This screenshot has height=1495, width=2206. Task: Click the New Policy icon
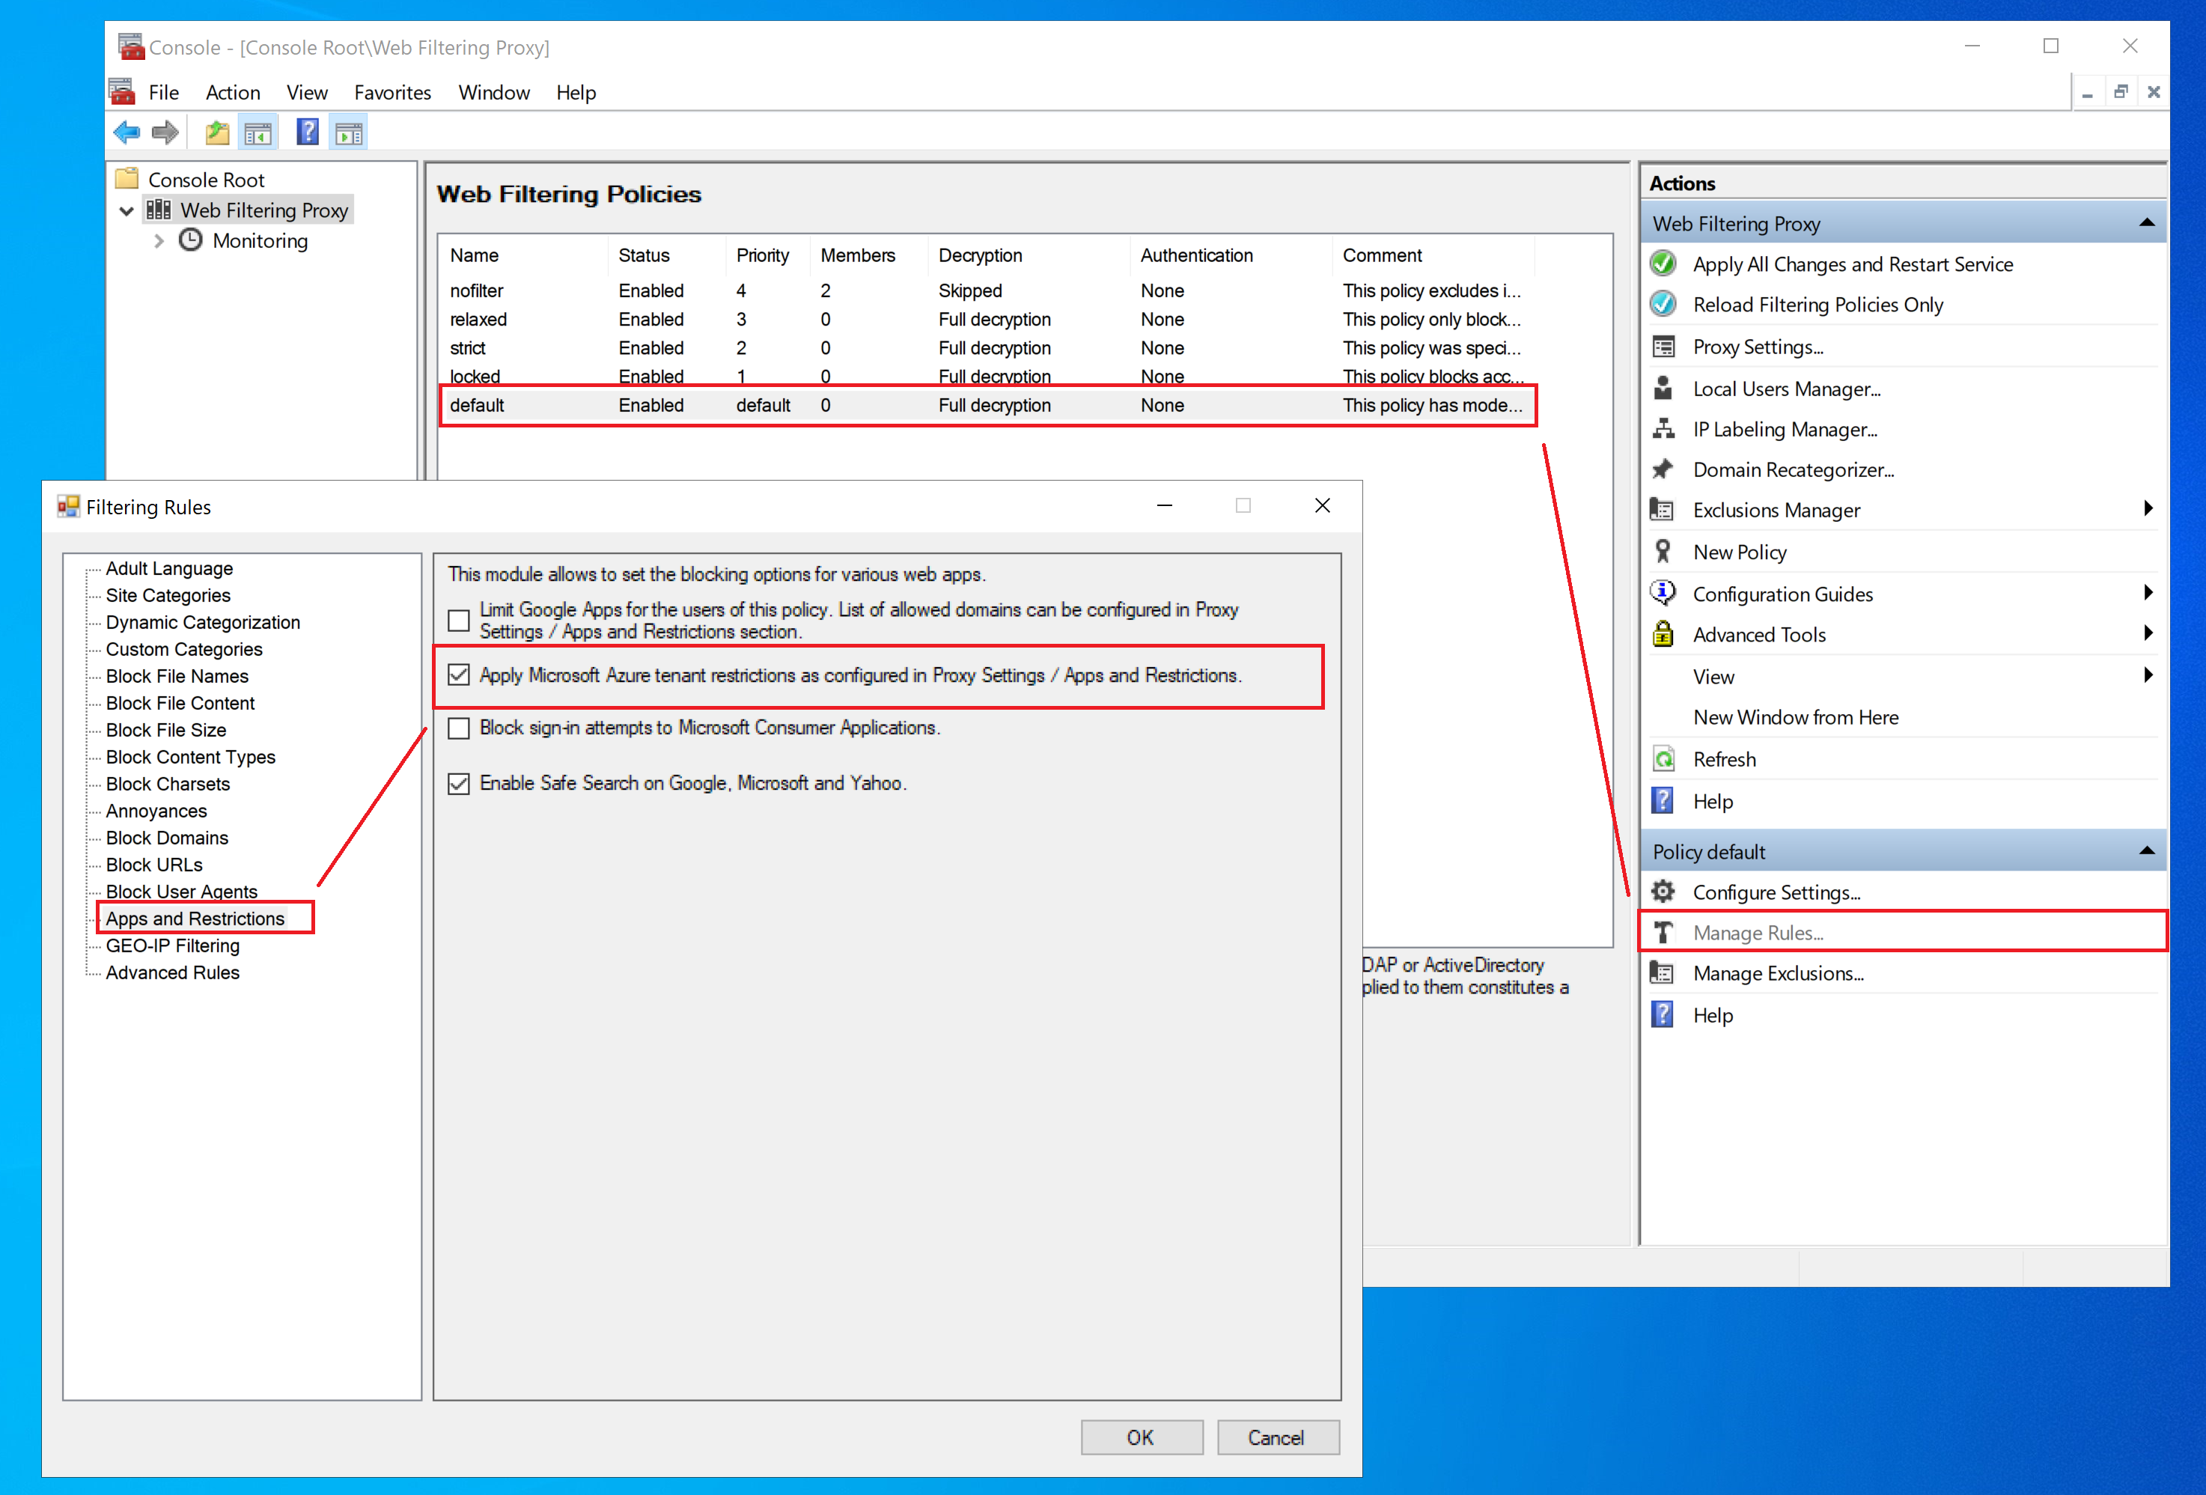[x=1663, y=552]
